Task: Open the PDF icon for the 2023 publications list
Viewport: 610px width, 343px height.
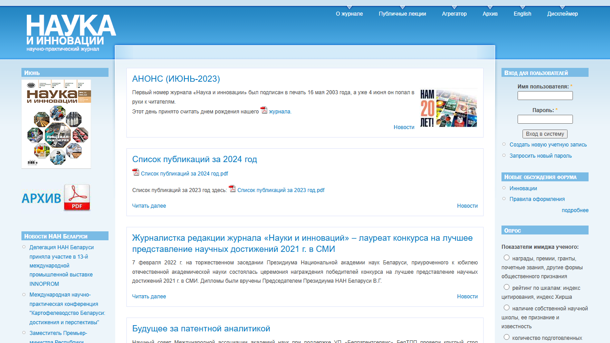Action: tap(232, 188)
